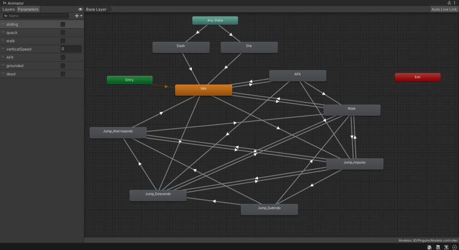Image resolution: width=459 pixels, height=250 pixels.
Task: Click the verticalSpeed value field
Action: click(71, 49)
